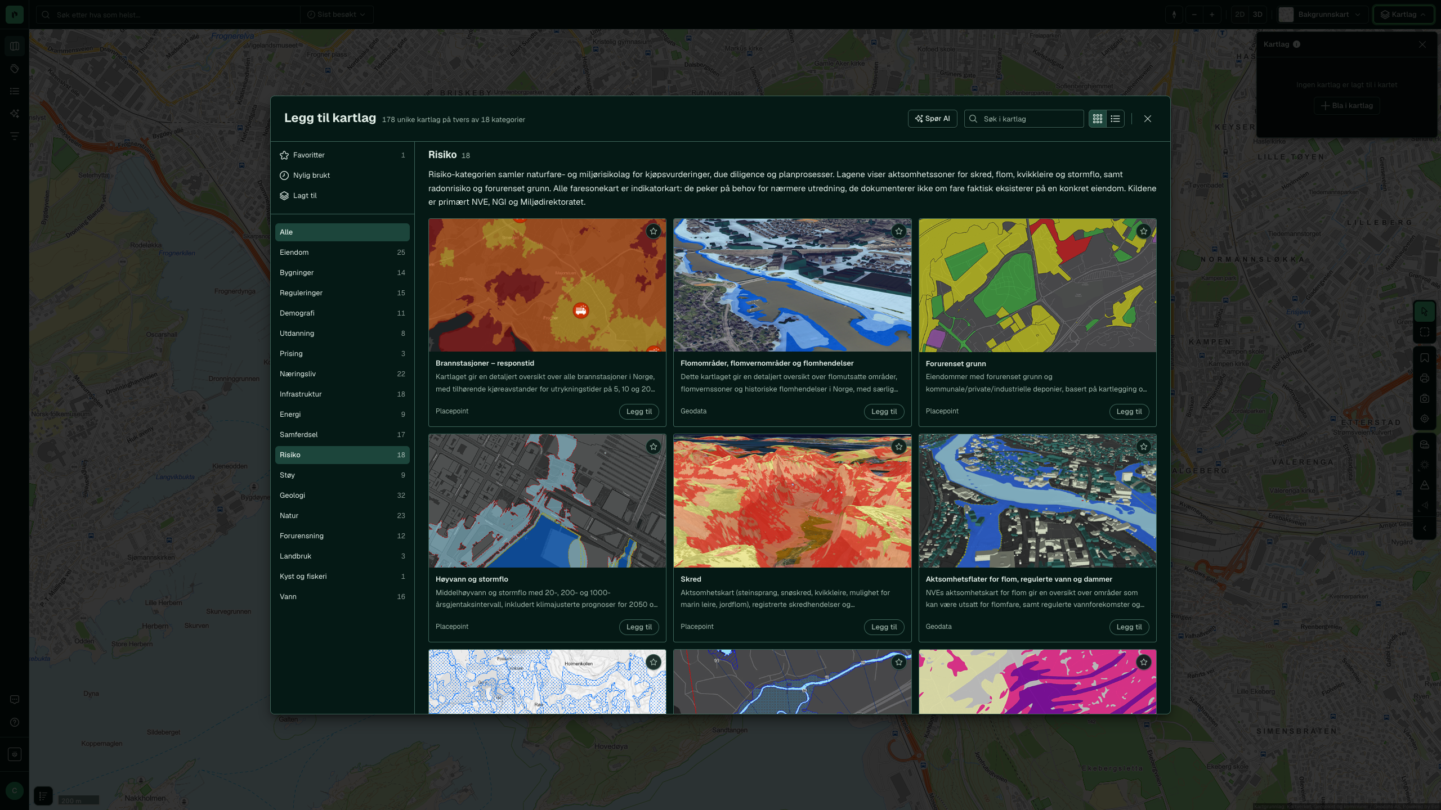Image resolution: width=1441 pixels, height=810 pixels.
Task: Reset the map north with the compass icon
Action: 1174,15
